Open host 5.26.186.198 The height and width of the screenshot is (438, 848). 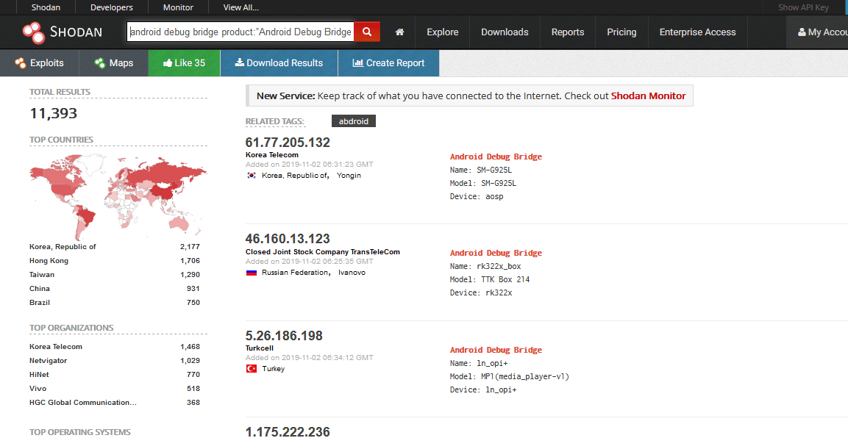pos(284,335)
